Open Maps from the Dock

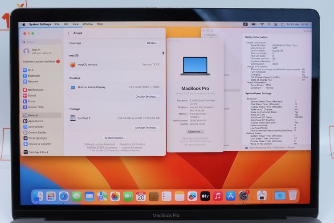(x=102, y=196)
